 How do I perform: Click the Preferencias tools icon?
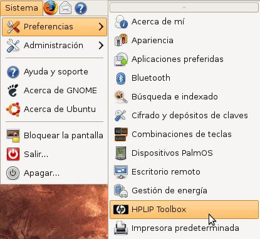(x=13, y=27)
